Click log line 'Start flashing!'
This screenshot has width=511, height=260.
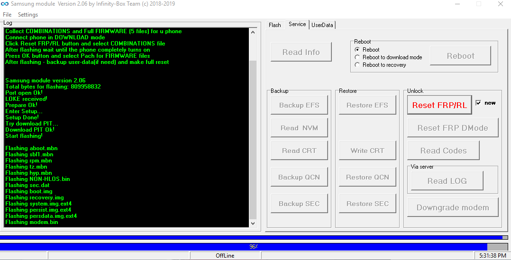click(x=24, y=136)
